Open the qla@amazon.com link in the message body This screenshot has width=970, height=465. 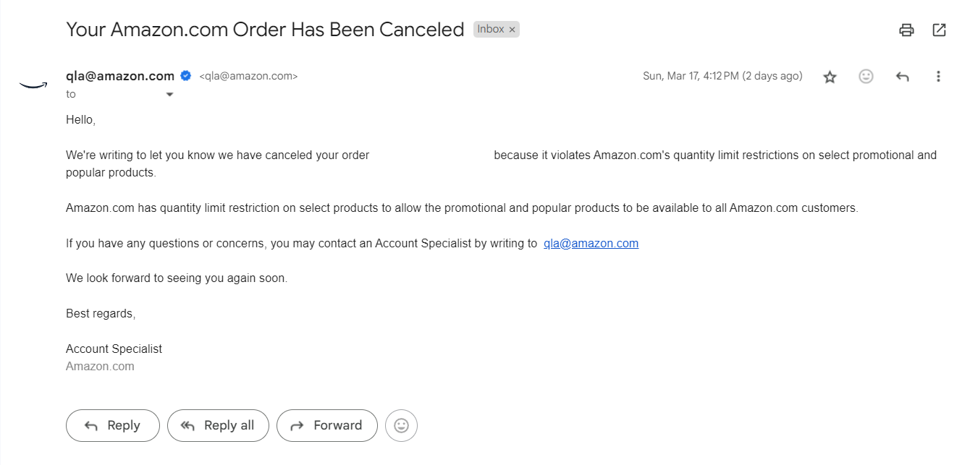coord(591,244)
